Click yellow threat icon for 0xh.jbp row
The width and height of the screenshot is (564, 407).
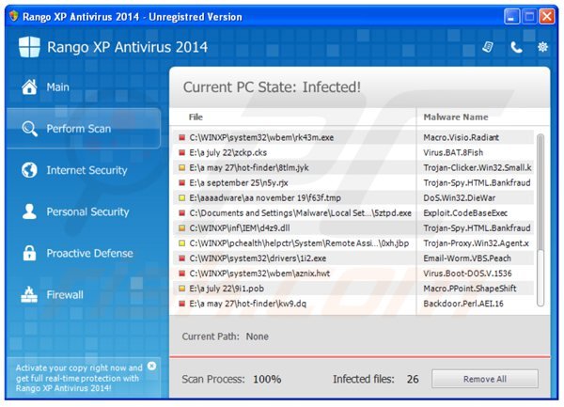(182, 243)
